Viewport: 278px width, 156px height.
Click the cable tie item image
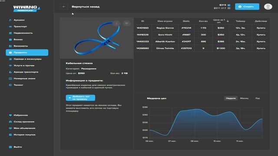(96, 38)
